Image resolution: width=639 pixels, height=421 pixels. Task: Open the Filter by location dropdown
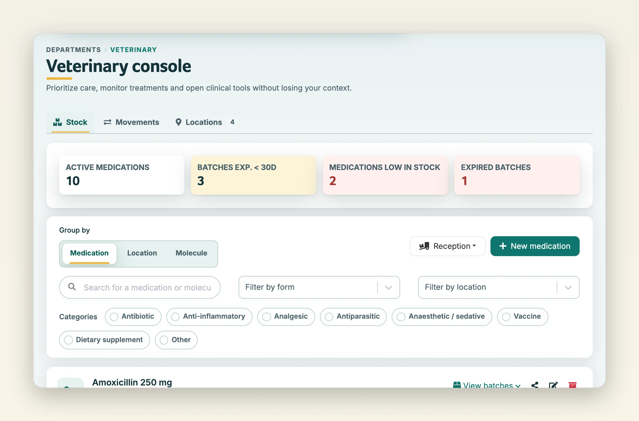[x=499, y=287]
